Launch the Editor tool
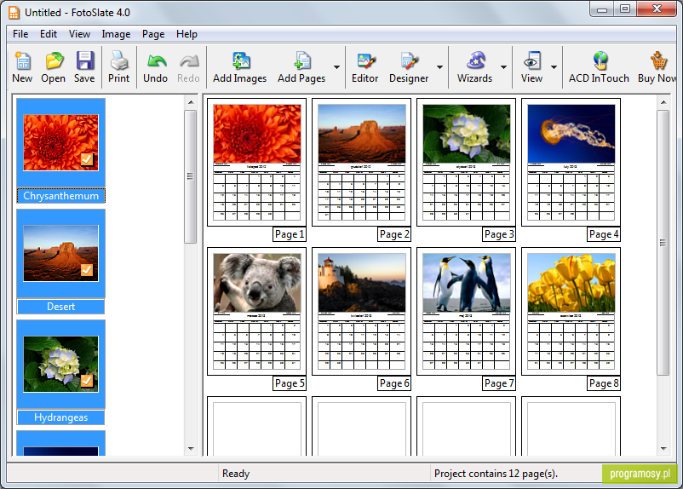Screen dimensions: 683x489 tap(365, 67)
